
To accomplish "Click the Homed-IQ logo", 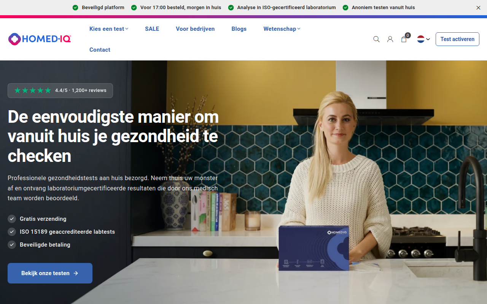I will (x=40, y=39).
